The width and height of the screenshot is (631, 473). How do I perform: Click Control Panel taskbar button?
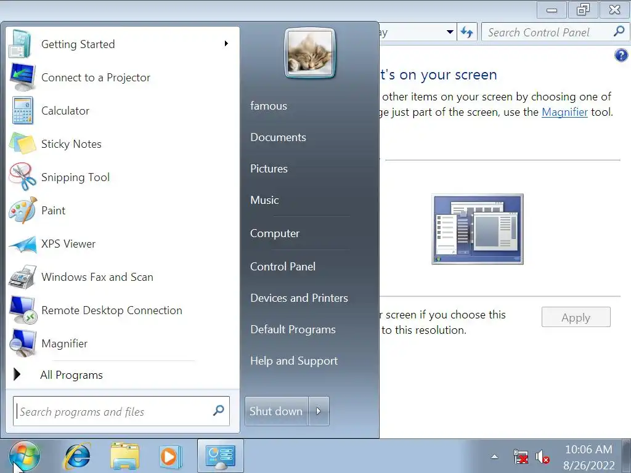tap(221, 456)
